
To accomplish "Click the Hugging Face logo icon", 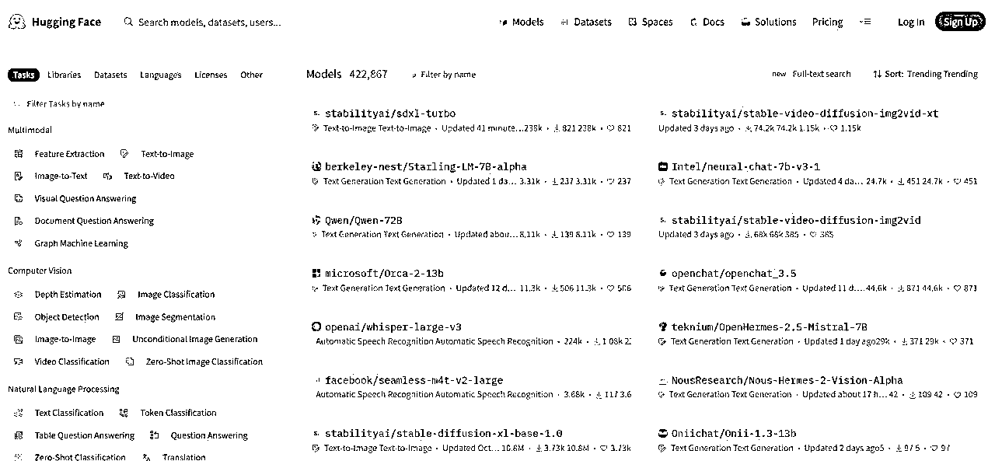I will pos(16,22).
